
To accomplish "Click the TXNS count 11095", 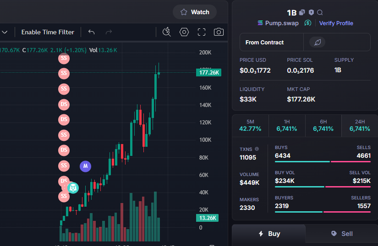I will pyautogui.click(x=248, y=157).
